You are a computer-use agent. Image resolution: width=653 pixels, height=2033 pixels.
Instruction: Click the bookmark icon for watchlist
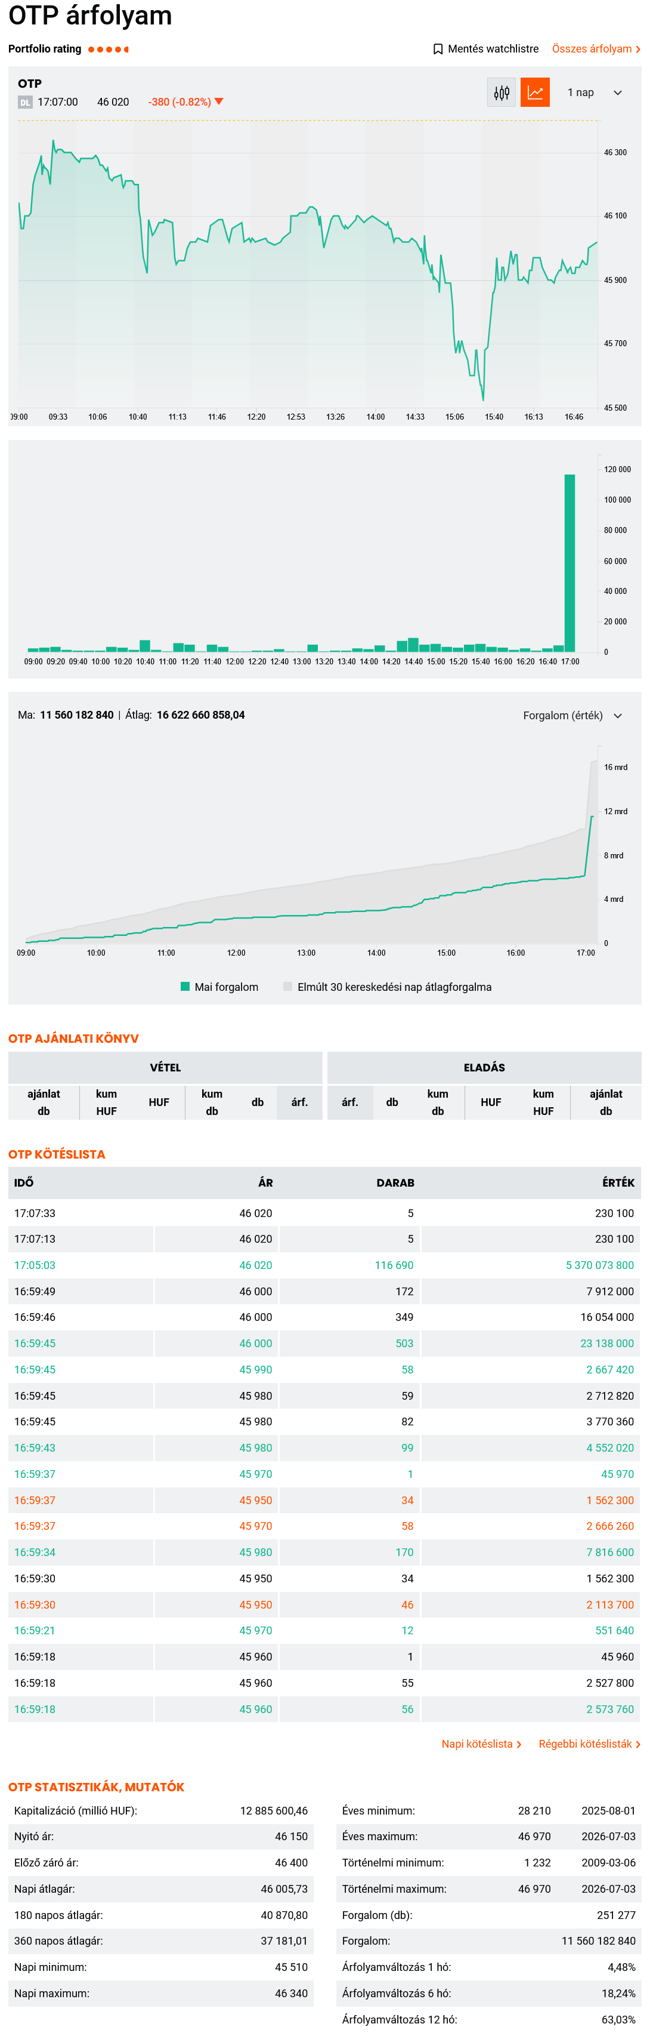coord(438,49)
